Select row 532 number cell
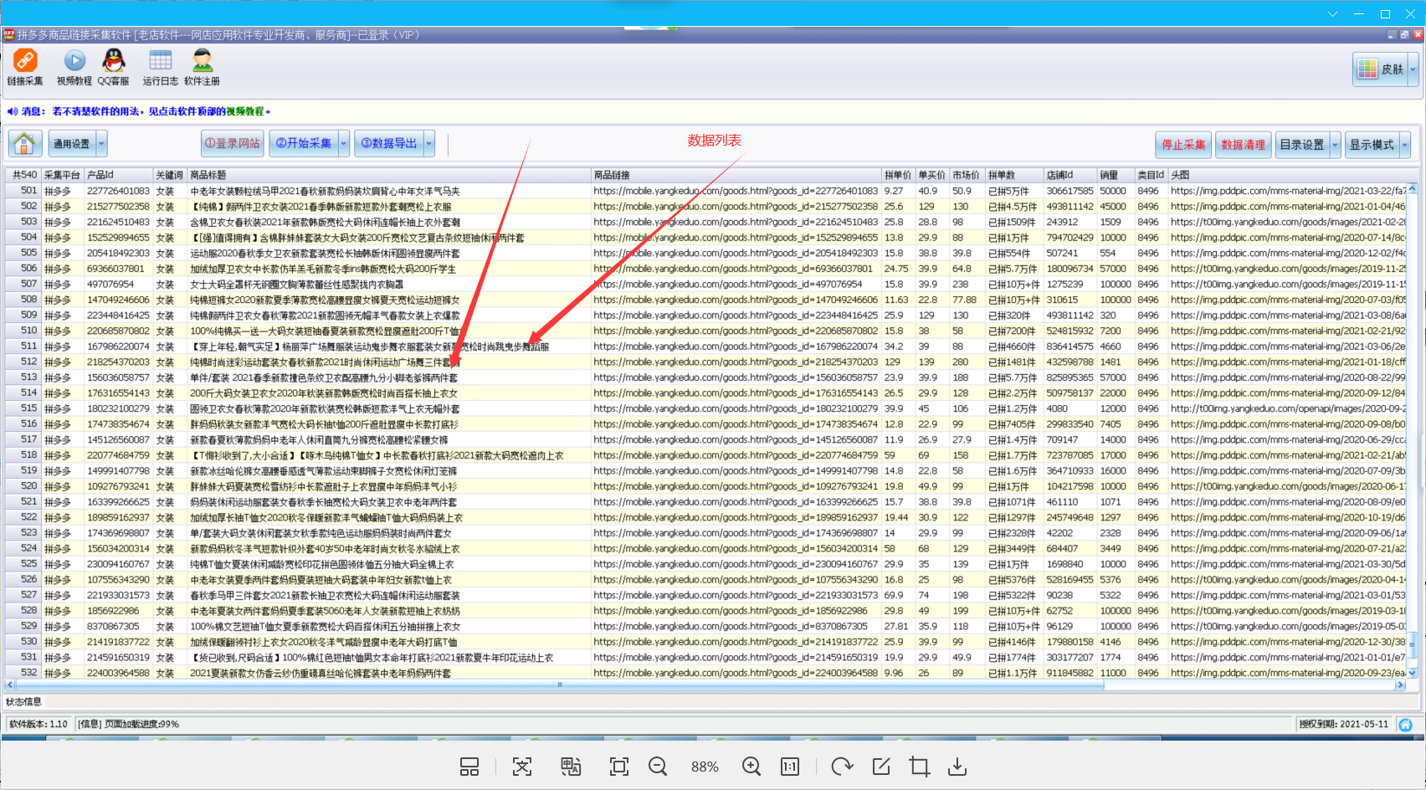Image resolution: width=1426 pixels, height=790 pixels. [x=23, y=673]
